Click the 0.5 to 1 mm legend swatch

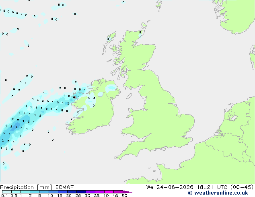tap(16, 192)
